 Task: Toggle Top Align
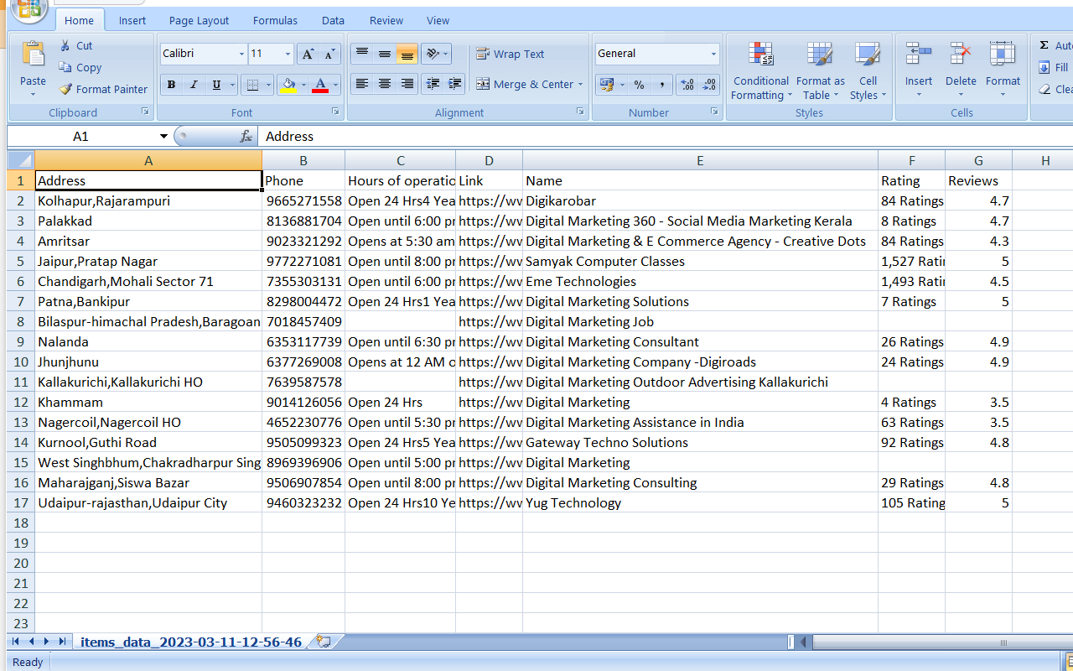point(362,54)
